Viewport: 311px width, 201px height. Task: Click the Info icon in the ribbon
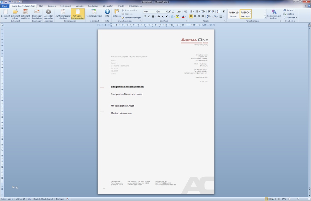107,13
